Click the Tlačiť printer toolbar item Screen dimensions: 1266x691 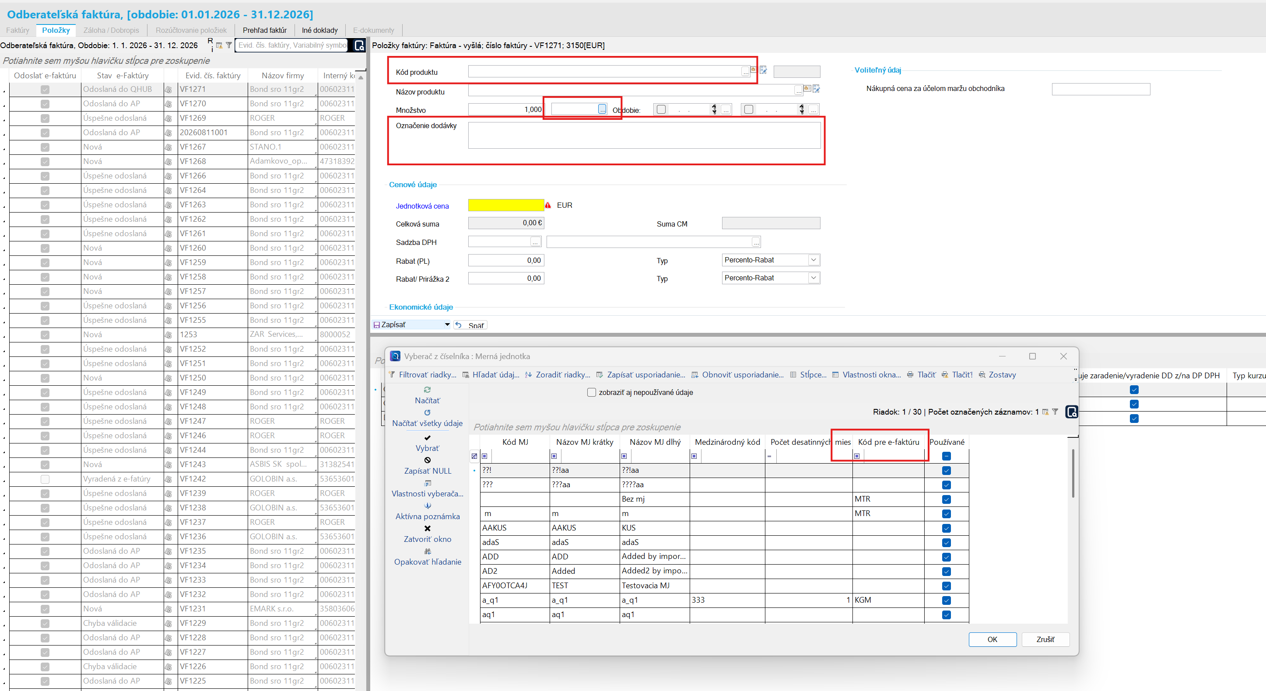[921, 375]
